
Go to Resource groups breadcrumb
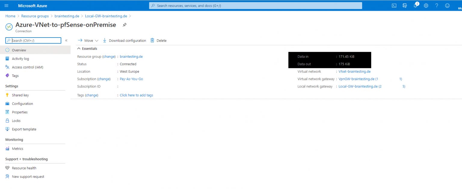click(35, 16)
